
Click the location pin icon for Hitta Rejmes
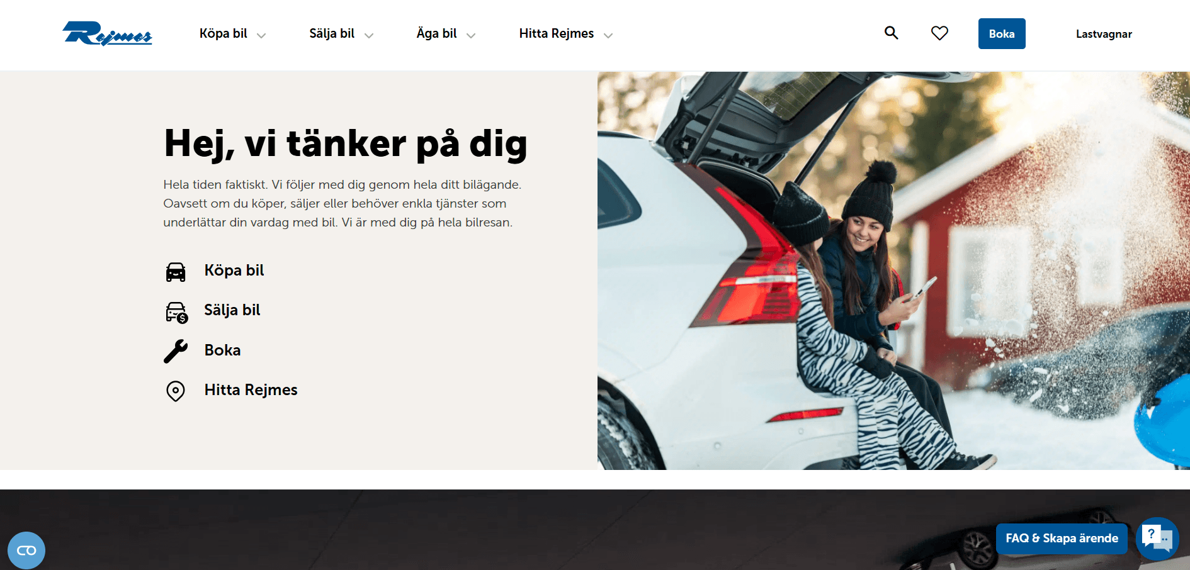(x=176, y=391)
